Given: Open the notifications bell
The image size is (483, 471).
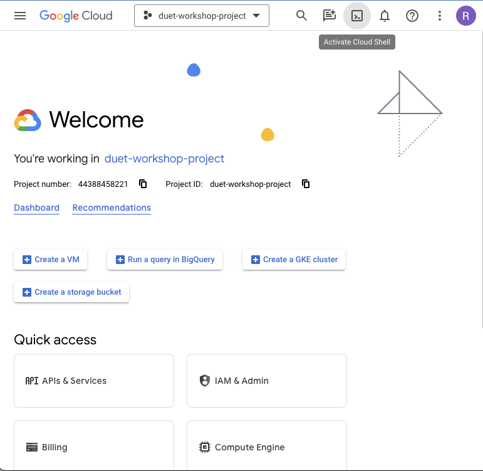Looking at the screenshot, I should click(x=385, y=16).
